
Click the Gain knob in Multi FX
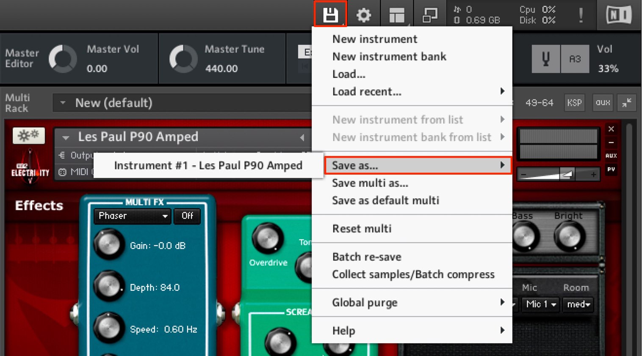coord(109,245)
